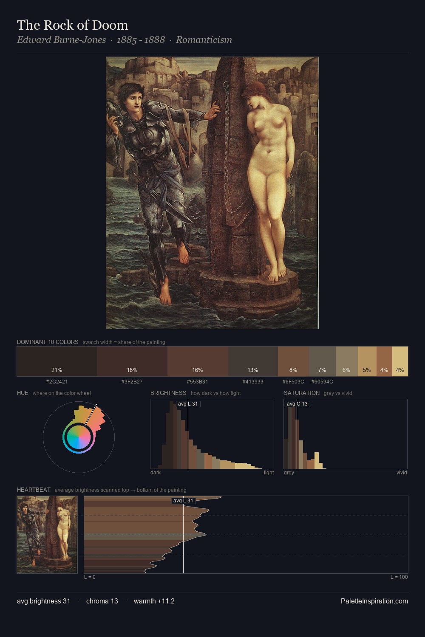Click hex code #60594C label
This screenshot has width=425, height=637.
tap(322, 382)
